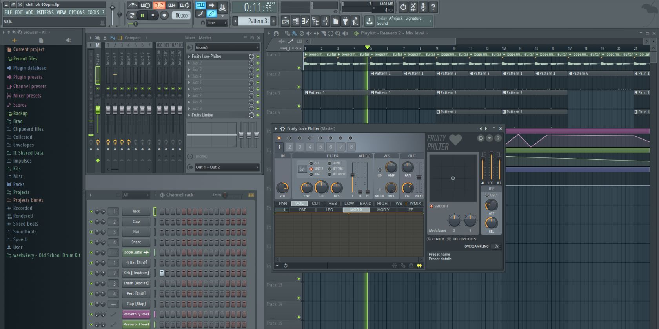Add new pattern with plus button
This screenshot has height=329, width=659.
click(273, 21)
